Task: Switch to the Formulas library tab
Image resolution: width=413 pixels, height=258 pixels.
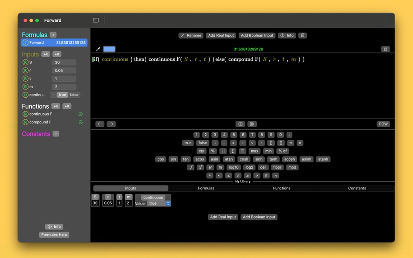Action: 206,188
